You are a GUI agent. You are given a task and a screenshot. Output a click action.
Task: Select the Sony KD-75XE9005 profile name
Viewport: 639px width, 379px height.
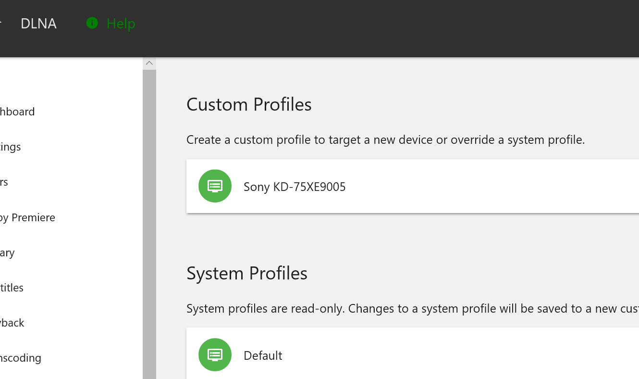[295, 187]
